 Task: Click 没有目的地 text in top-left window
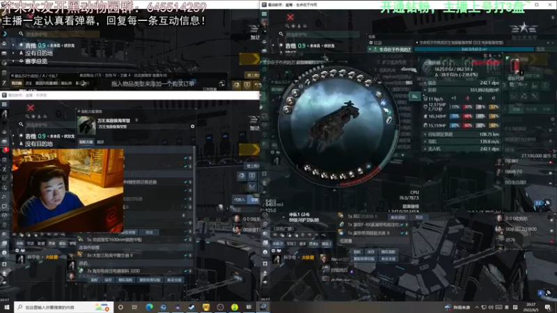click(x=39, y=54)
